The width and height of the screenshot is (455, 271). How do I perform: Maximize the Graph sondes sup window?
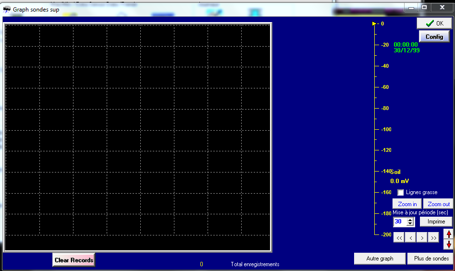(x=424, y=8)
